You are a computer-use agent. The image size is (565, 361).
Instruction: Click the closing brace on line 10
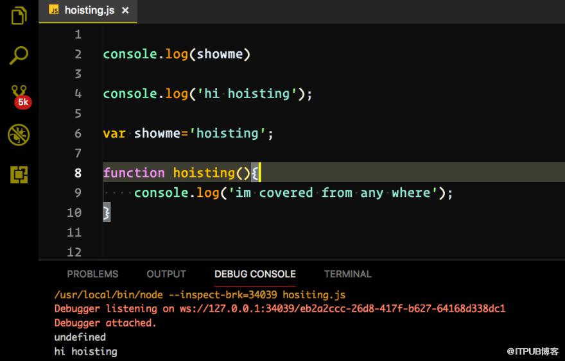[107, 212]
